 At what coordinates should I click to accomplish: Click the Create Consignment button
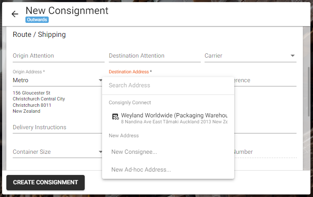45,183
